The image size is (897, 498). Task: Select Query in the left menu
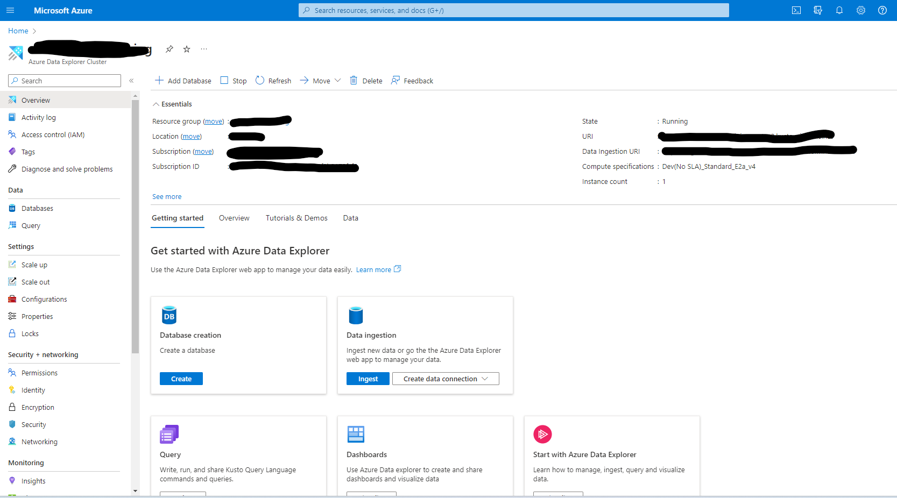click(x=30, y=225)
